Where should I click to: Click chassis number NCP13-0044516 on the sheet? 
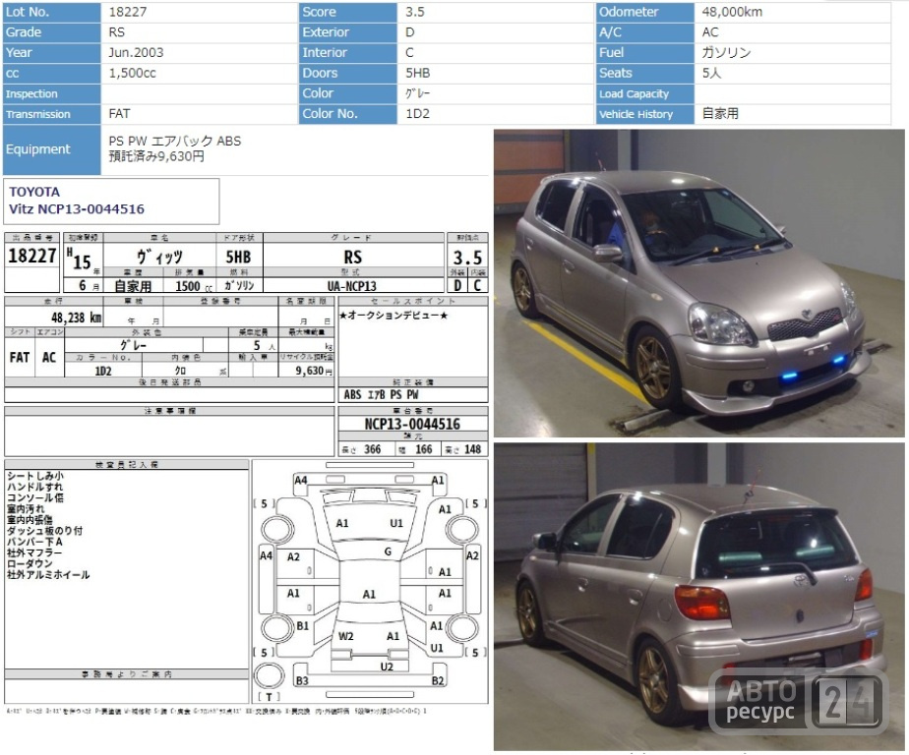(412, 424)
